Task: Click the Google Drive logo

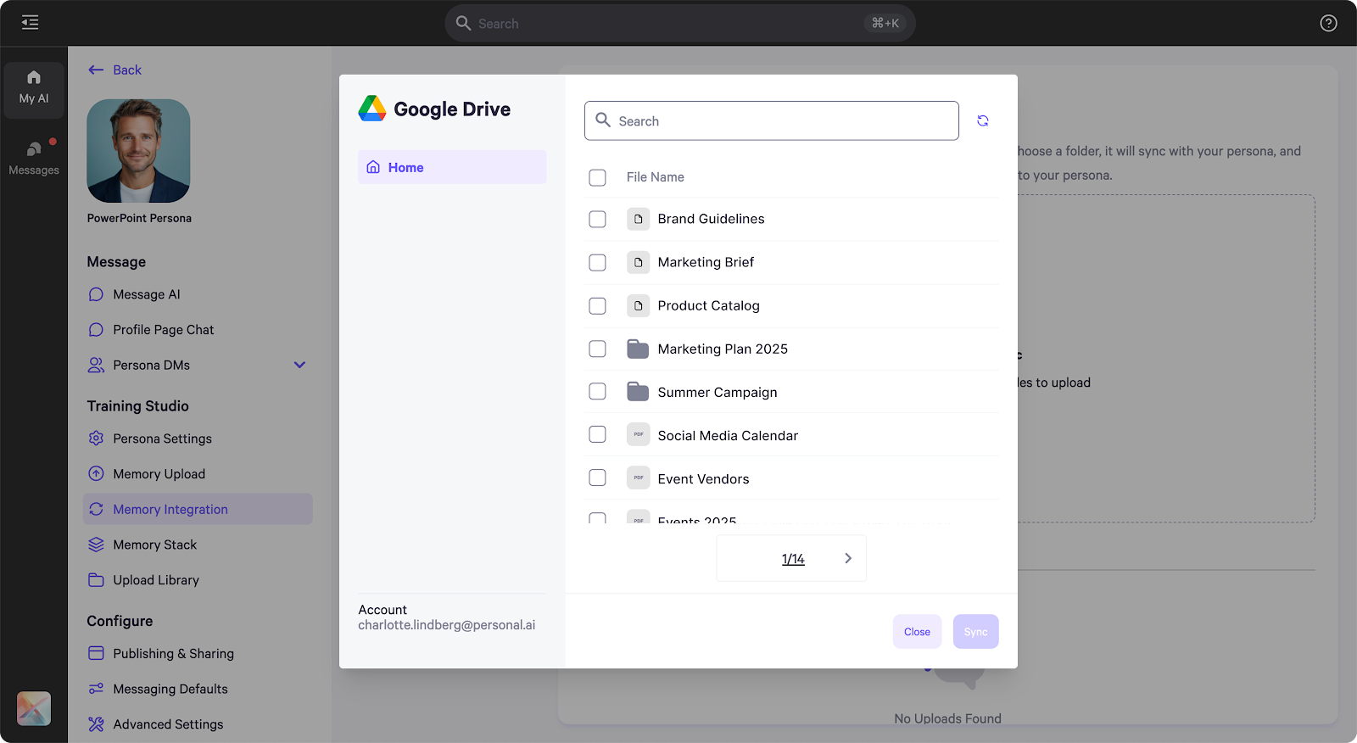Action: coord(372,109)
